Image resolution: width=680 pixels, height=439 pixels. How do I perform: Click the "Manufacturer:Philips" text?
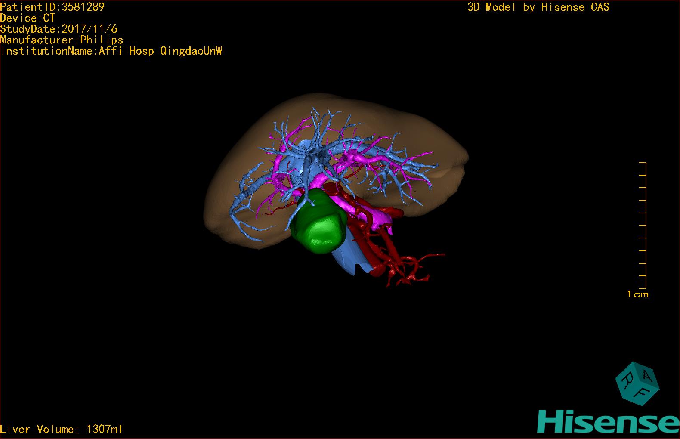62,40
